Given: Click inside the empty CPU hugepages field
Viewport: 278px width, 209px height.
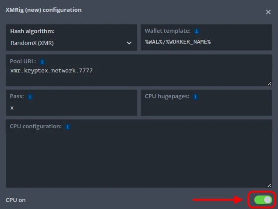Looking at the screenshot, I should (206, 107).
